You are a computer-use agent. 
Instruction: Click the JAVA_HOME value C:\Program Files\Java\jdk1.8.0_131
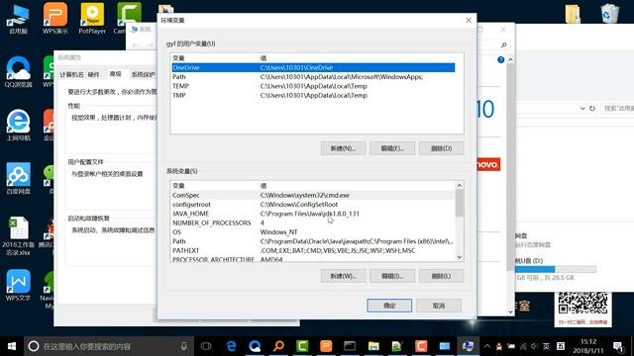tap(310, 214)
